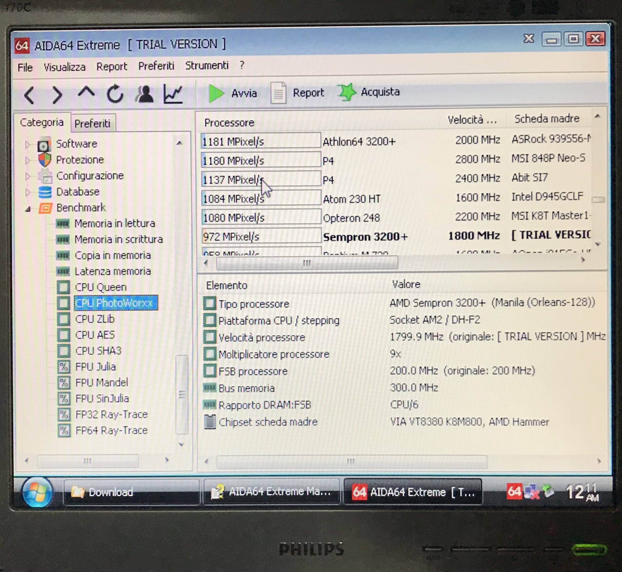This screenshot has height=572, width=622.
Task: Click the Refresh toolbar icon
Action: (x=115, y=94)
